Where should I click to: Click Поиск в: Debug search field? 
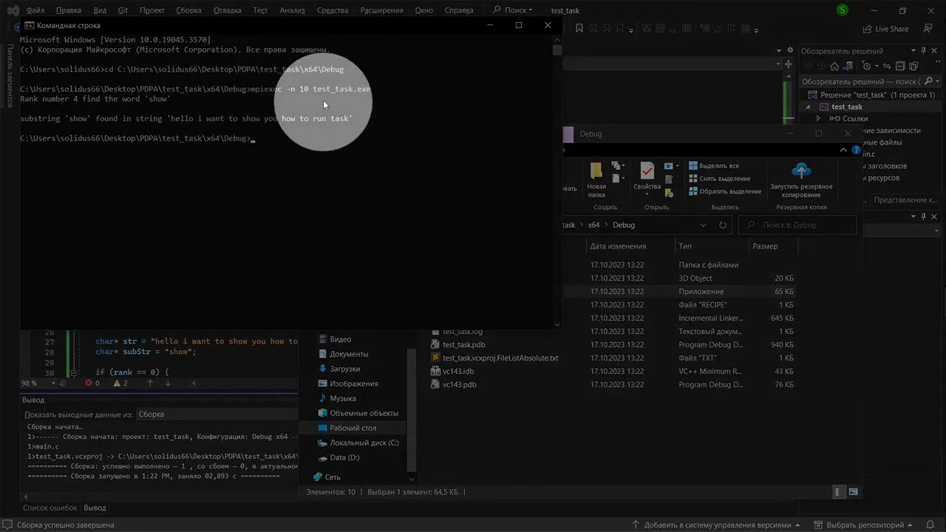click(x=797, y=225)
